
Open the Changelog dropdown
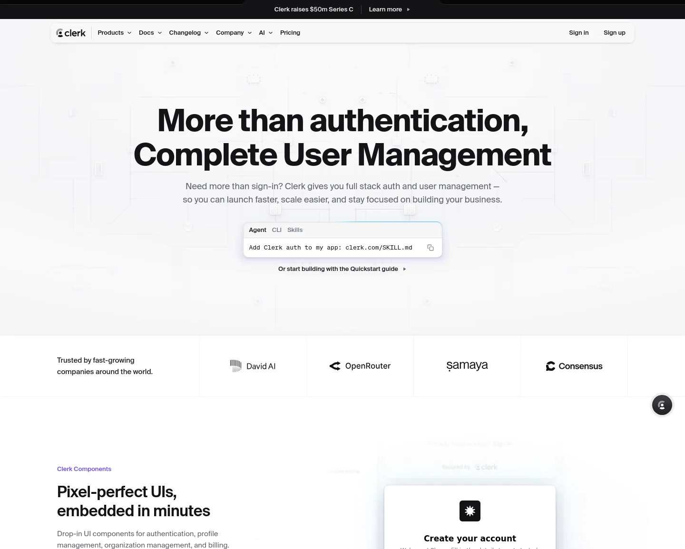coord(189,33)
